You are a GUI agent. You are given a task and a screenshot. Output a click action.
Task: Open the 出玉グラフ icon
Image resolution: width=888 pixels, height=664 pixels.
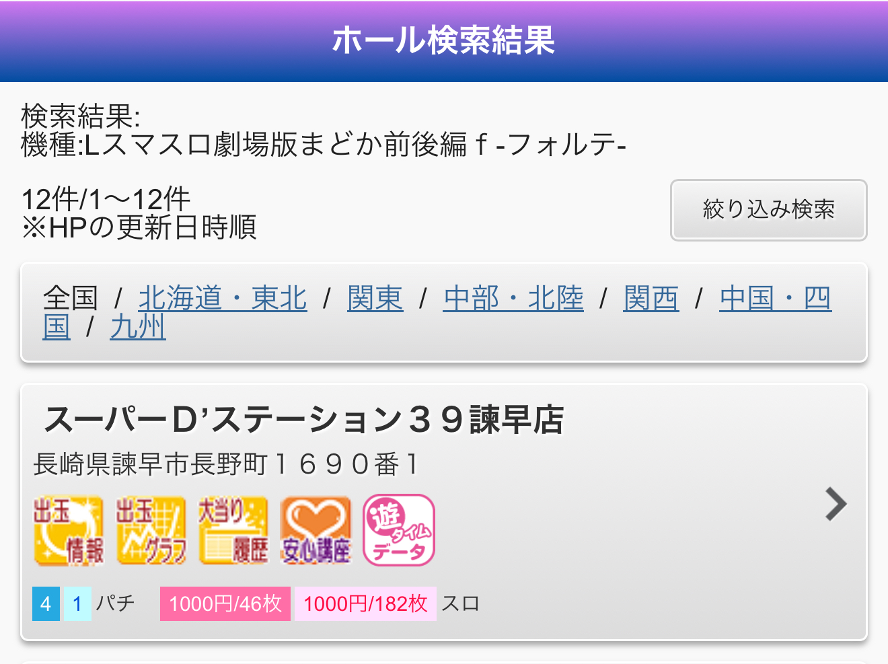[151, 531]
